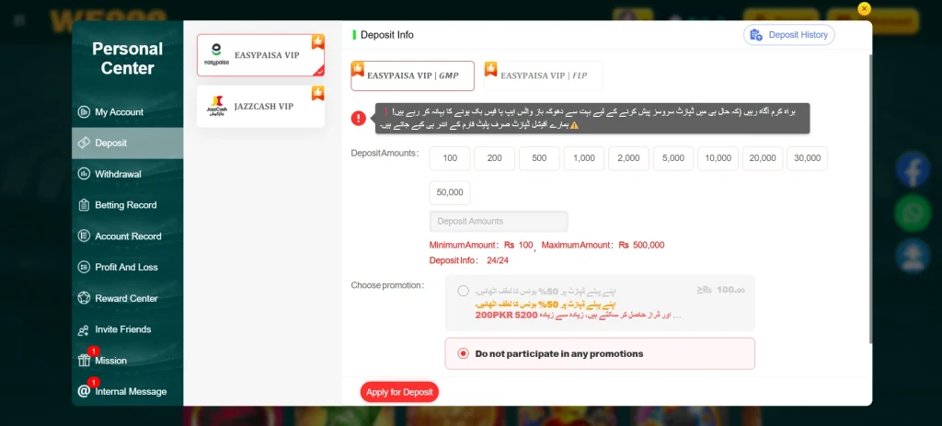The width and height of the screenshot is (942, 426).
Task: Choose the EASYPAISA VIP payment method
Action: [260, 55]
